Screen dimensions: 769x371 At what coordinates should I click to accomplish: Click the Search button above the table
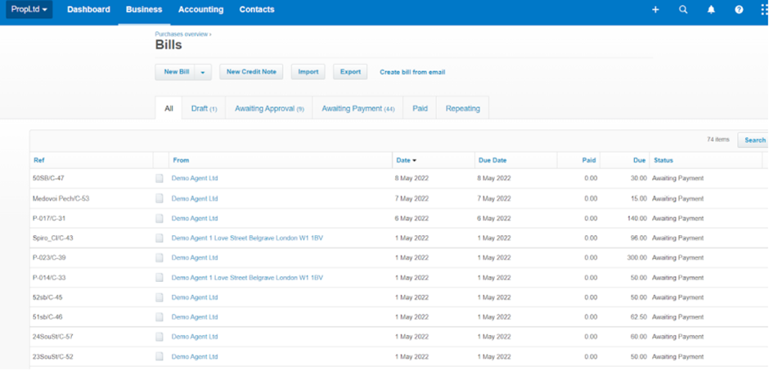pyautogui.click(x=754, y=141)
